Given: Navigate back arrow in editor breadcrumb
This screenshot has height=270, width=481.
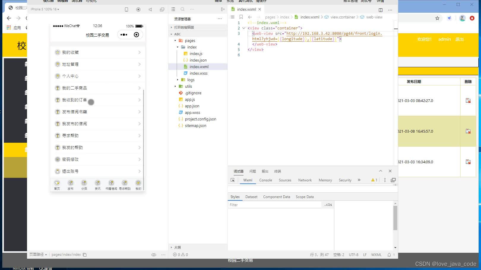Looking at the screenshot, I should point(250,17).
